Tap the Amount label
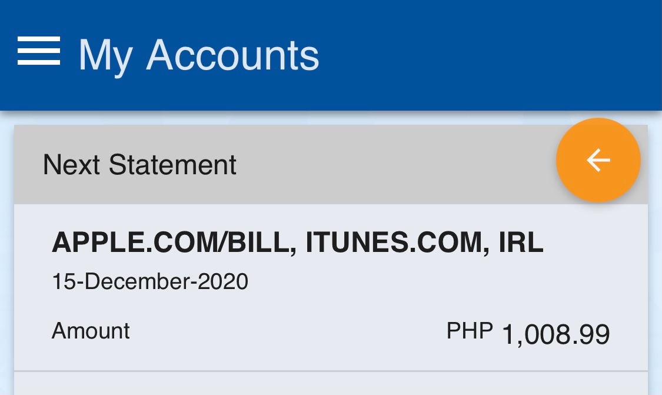The image size is (662, 395). pyautogui.click(x=91, y=331)
